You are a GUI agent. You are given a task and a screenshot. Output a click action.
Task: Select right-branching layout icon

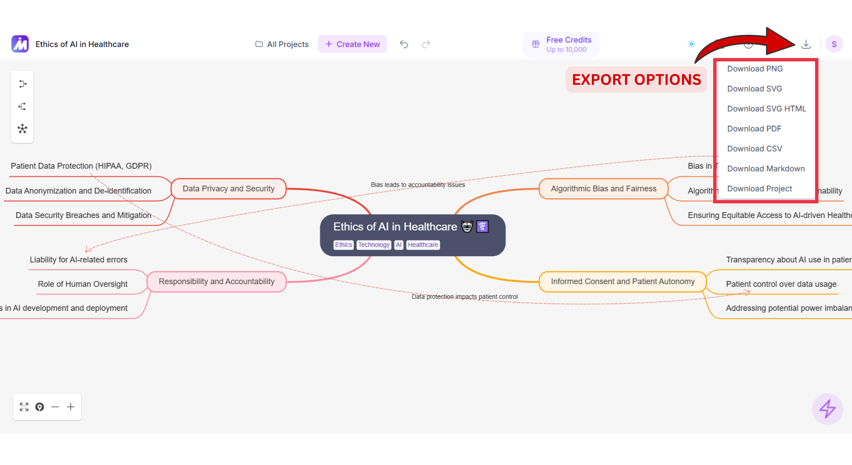coord(22,84)
